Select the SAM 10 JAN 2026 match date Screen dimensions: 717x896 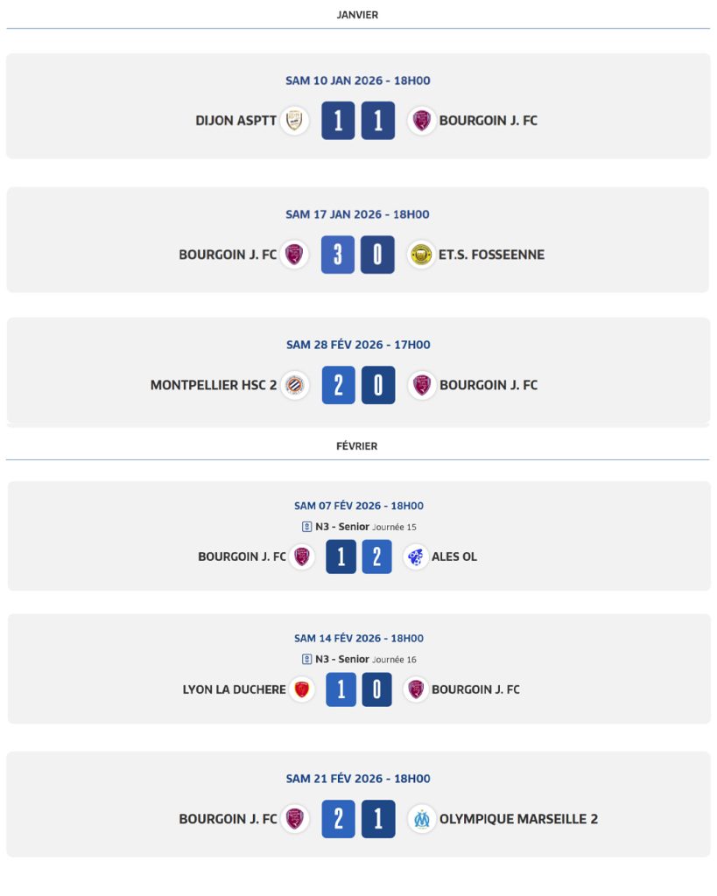coord(358,80)
